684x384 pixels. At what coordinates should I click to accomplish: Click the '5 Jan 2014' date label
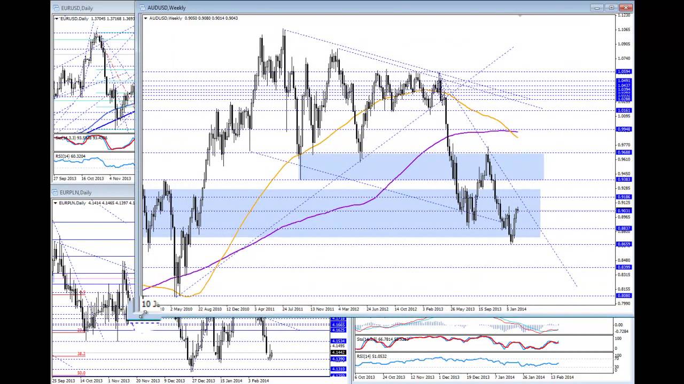pyautogui.click(x=517, y=309)
